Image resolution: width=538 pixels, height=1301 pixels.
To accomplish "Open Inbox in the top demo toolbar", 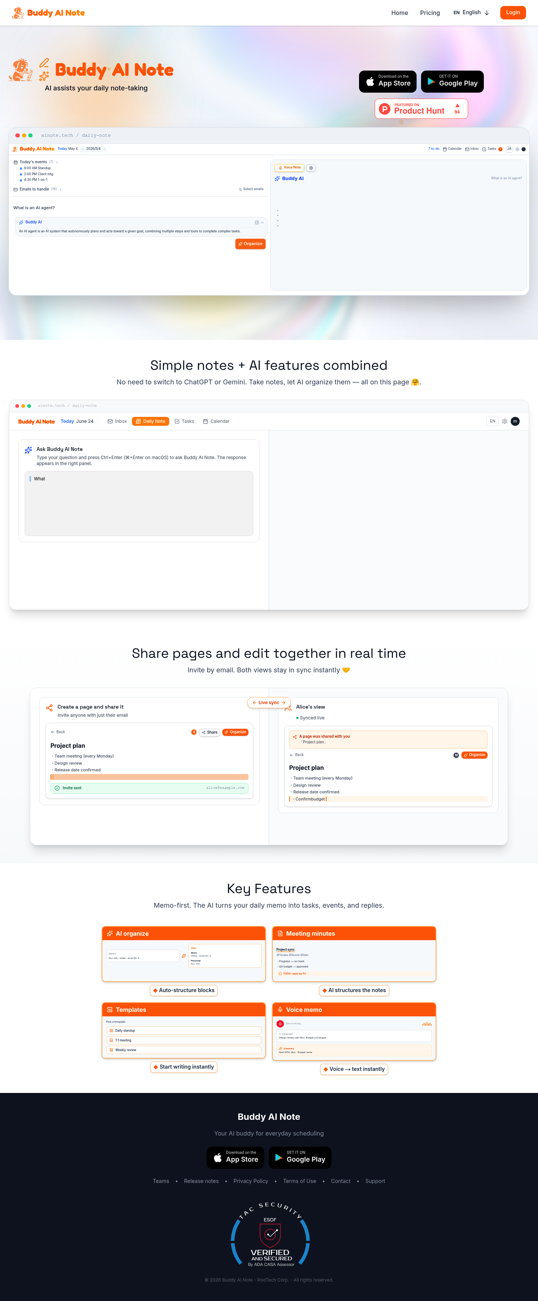I will pyautogui.click(x=472, y=149).
